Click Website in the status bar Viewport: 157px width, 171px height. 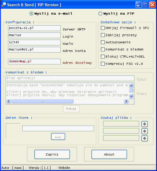point(64,168)
